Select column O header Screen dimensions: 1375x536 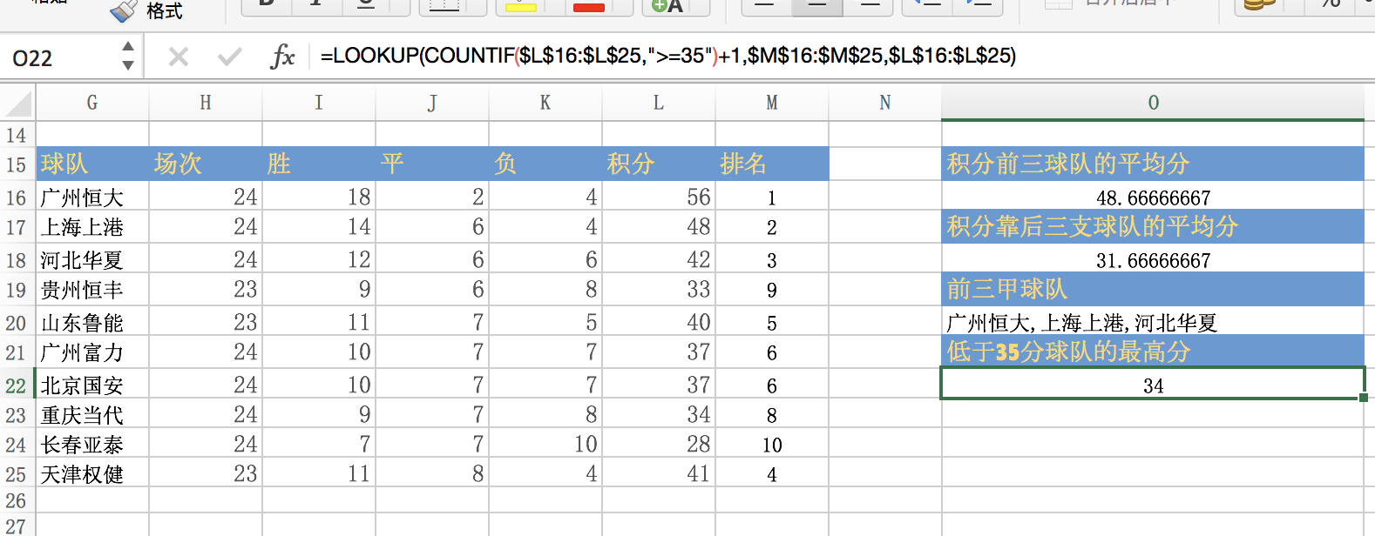tap(1153, 103)
